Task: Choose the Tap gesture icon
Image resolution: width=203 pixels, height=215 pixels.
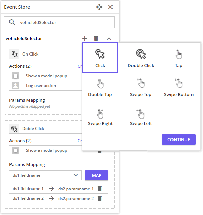Action: pos(179,55)
